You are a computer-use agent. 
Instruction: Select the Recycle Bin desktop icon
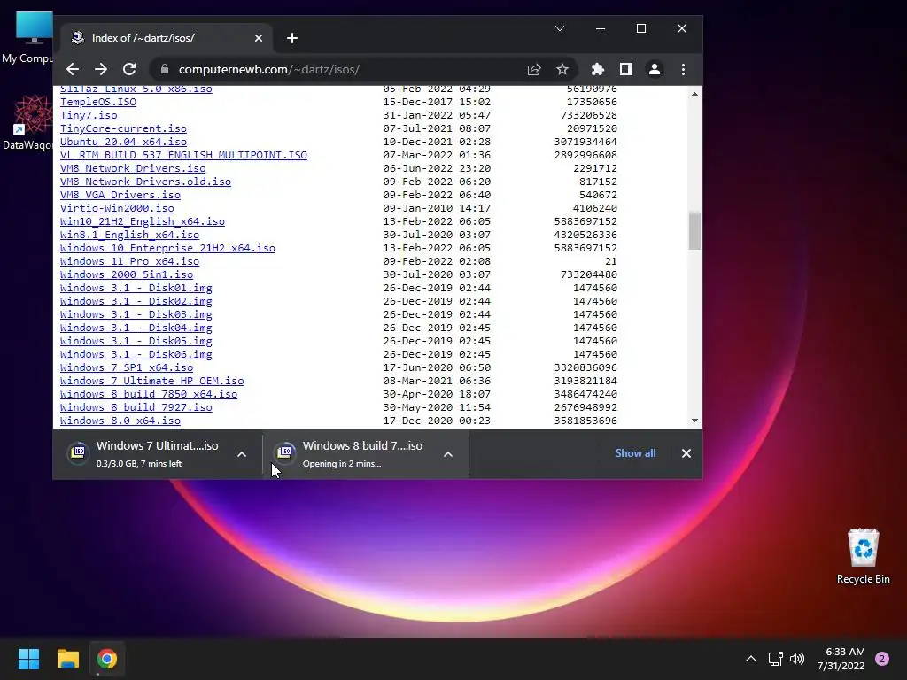863,556
